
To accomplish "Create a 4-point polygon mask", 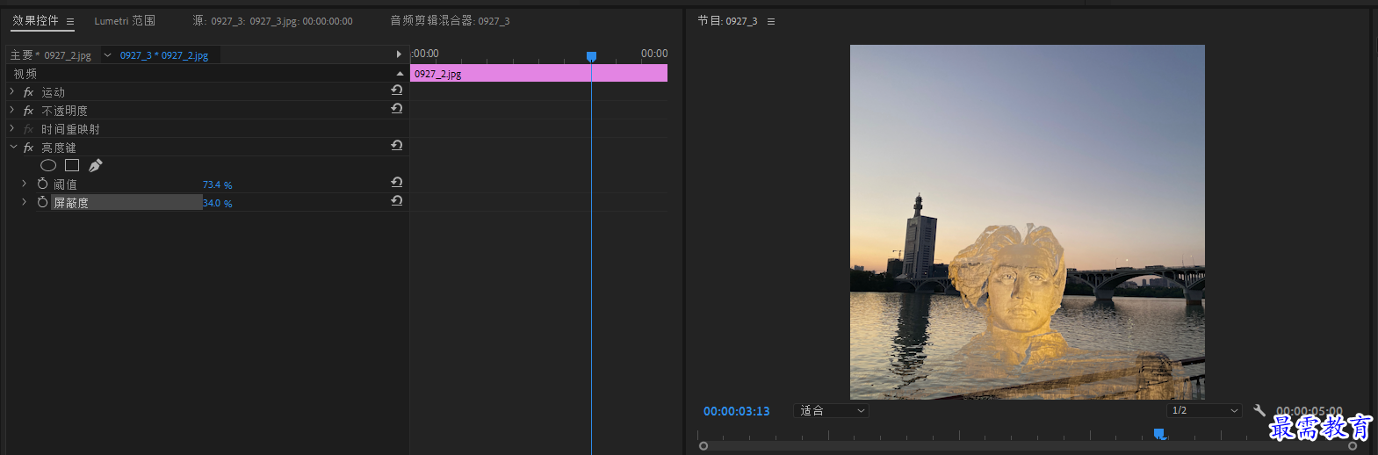I will click(72, 165).
